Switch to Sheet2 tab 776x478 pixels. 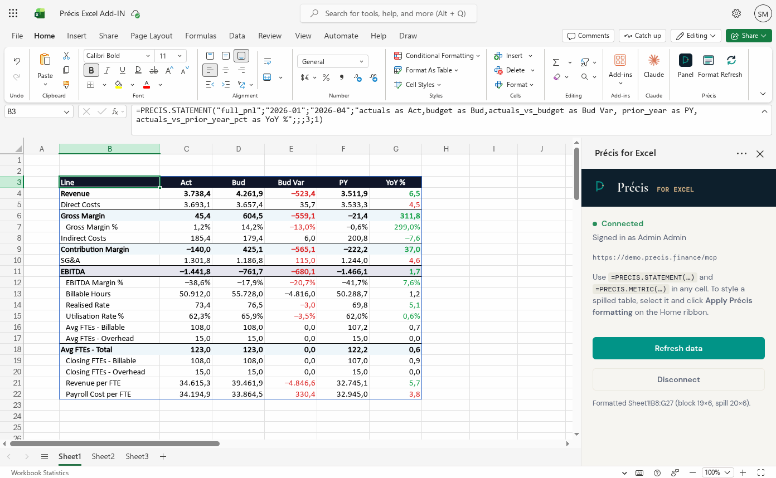103,456
